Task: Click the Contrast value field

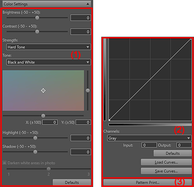Action: pyautogui.click(x=80, y=32)
